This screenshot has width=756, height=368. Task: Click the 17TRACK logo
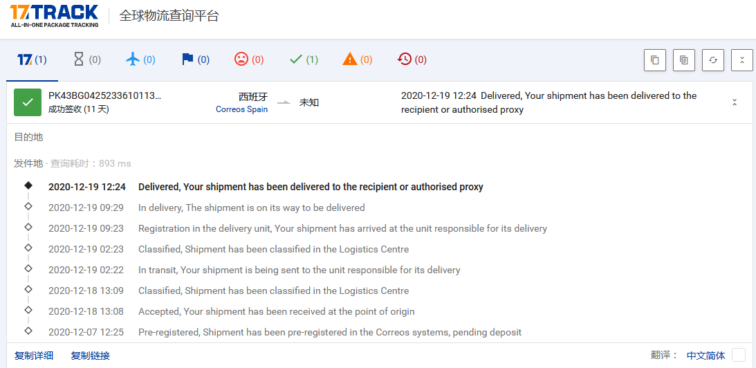[54, 15]
